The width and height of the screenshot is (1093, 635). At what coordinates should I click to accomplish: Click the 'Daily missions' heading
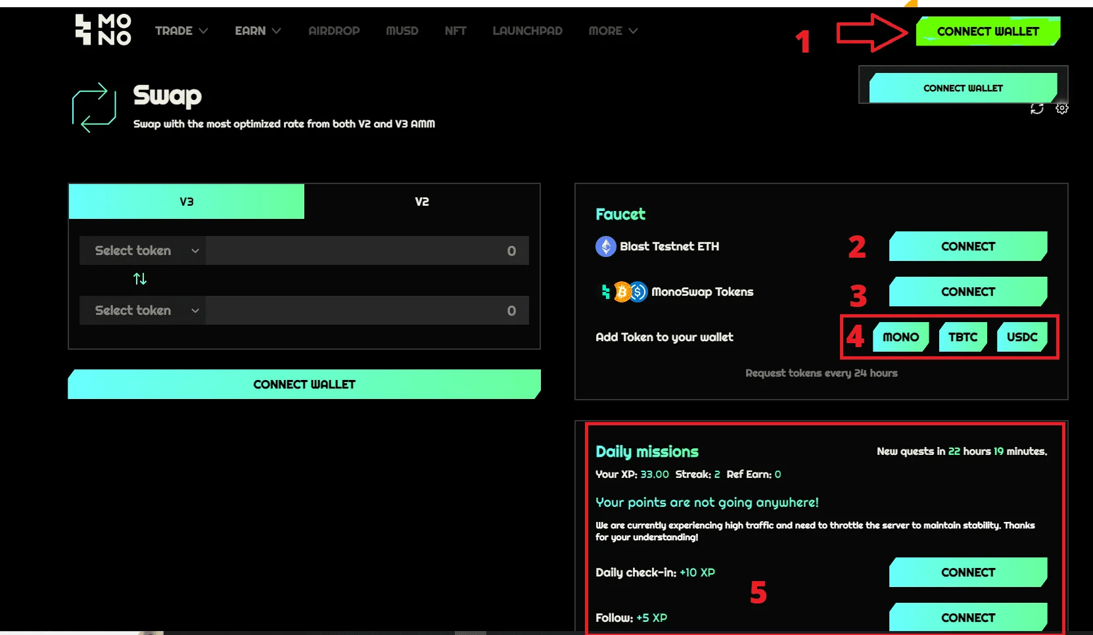[x=647, y=452]
